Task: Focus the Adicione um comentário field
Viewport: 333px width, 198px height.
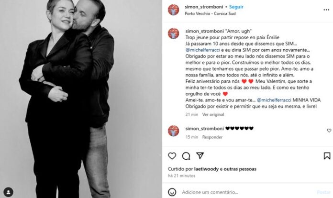Action: [246, 192]
